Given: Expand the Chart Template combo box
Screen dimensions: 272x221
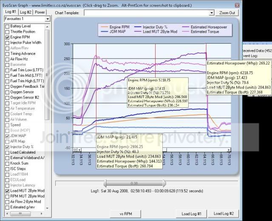Looking at the screenshot, I should pyautogui.click(x=211, y=13).
